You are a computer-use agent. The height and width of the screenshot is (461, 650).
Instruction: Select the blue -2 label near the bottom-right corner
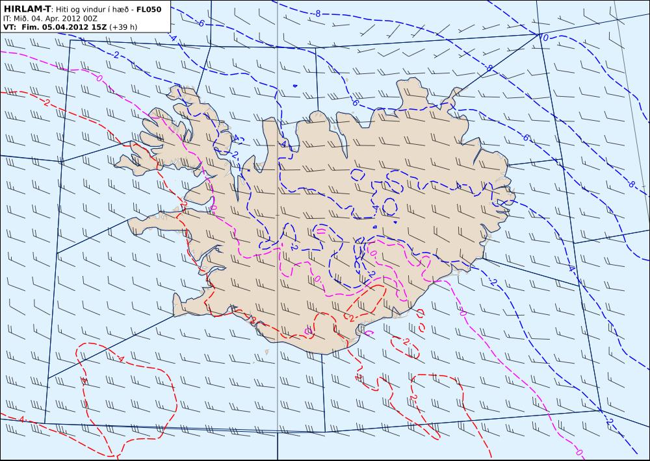609,422
